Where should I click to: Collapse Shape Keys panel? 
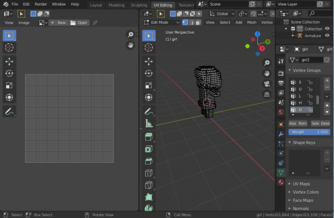(304, 142)
